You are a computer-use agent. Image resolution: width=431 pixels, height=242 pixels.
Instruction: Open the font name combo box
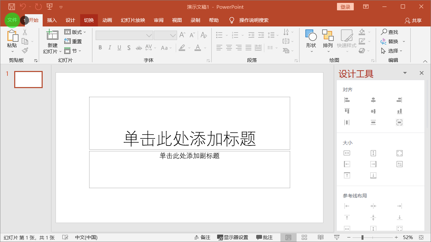124,35
